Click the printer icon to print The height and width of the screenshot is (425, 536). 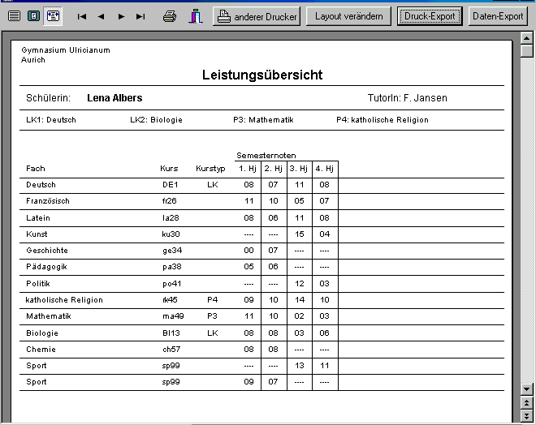point(170,16)
